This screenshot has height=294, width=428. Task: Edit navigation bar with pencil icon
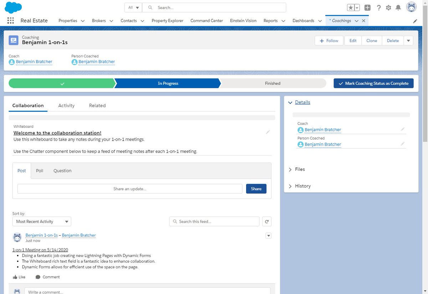click(415, 21)
